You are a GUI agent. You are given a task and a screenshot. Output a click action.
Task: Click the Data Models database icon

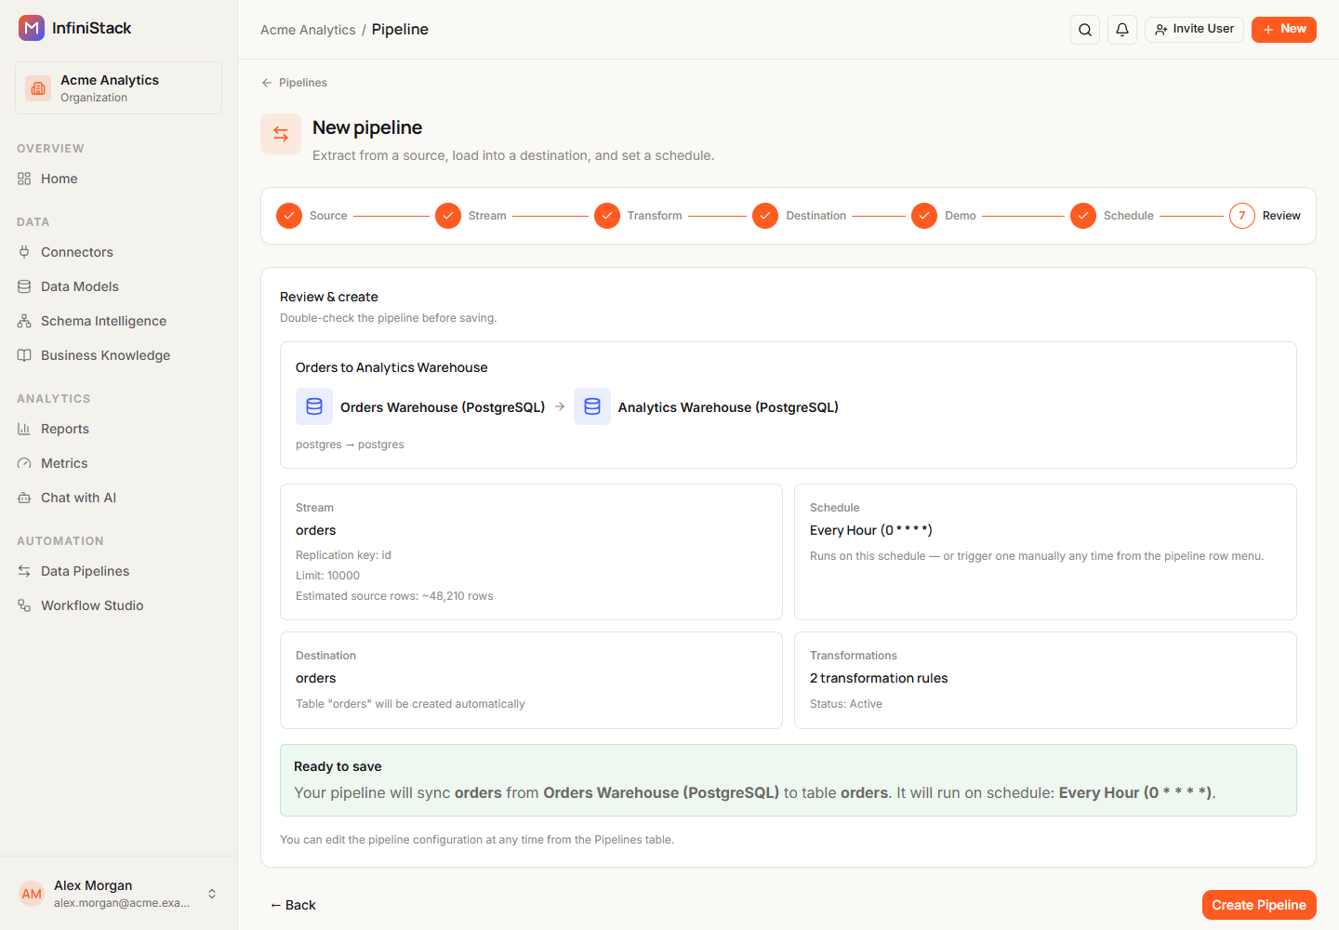click(x=24, y=286)
